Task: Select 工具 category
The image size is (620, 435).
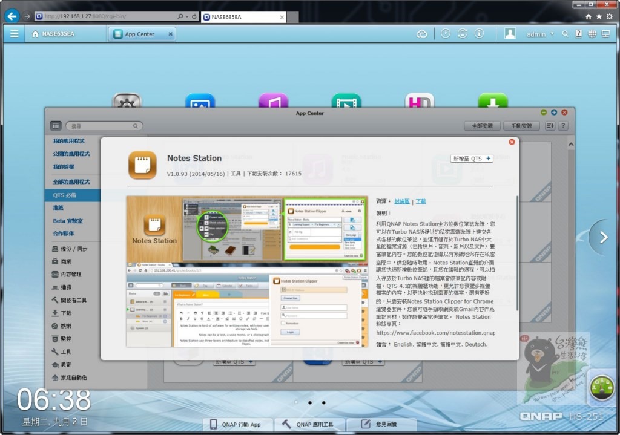Action: tap(62, 352)
